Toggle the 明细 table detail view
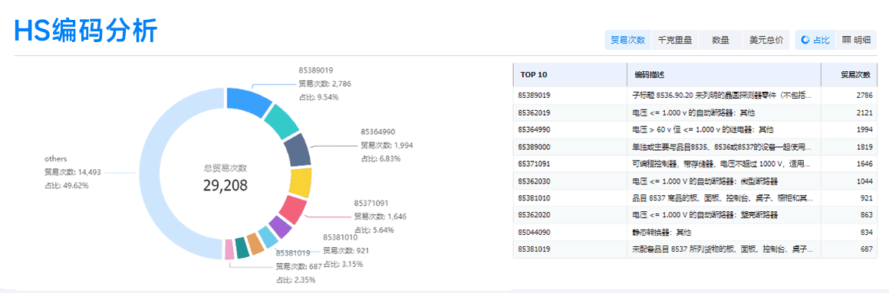The image size is (889, 293). [856, 40]
